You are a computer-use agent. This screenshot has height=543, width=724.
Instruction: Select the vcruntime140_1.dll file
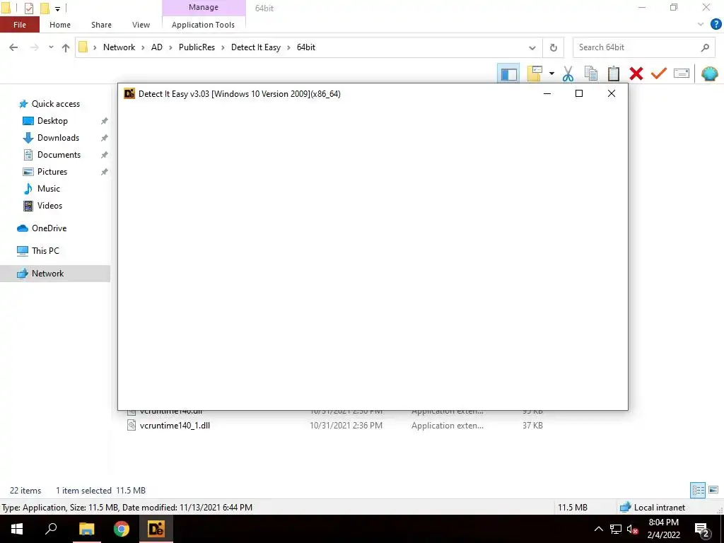(175, 426)
